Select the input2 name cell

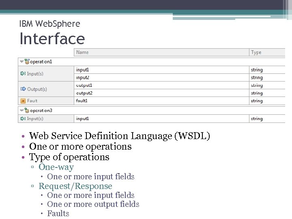161,77
